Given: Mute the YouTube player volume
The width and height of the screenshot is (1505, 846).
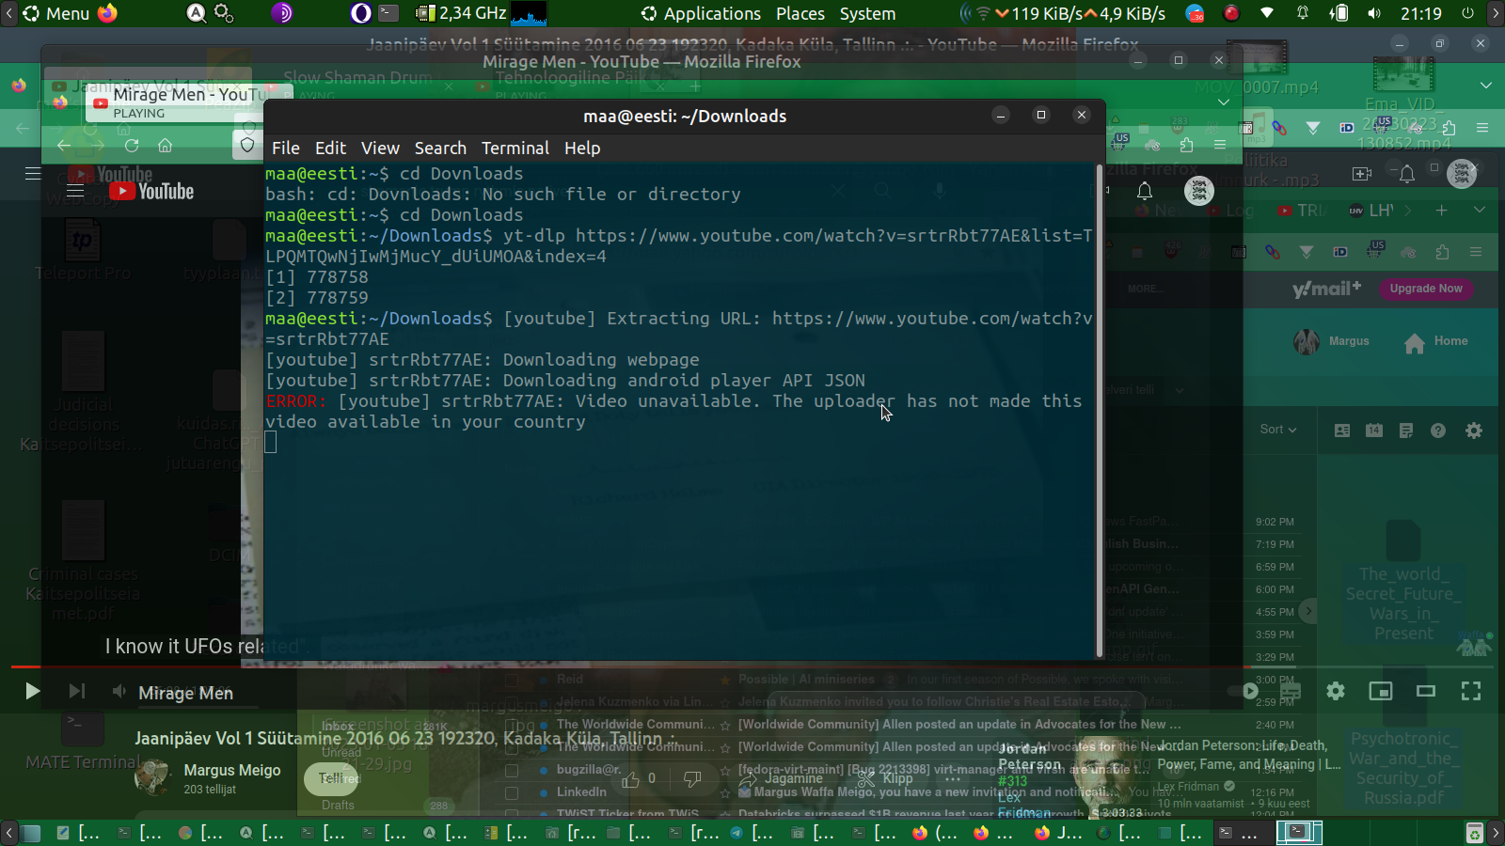Looking at the screenshot, I should [119, 692].
